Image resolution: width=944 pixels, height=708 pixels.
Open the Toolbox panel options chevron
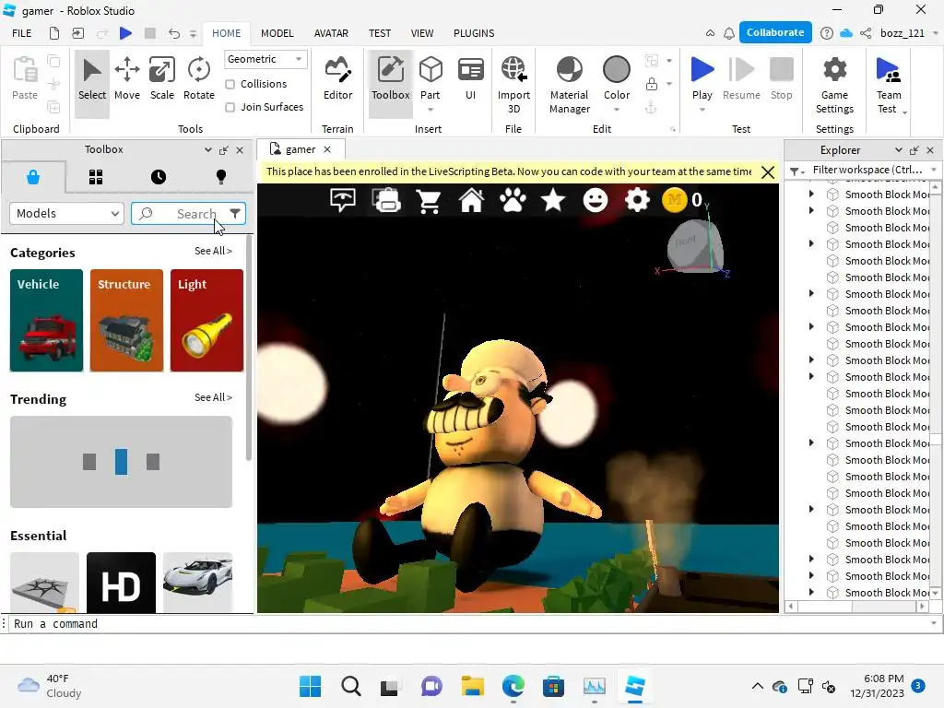(x=207, y=150)
